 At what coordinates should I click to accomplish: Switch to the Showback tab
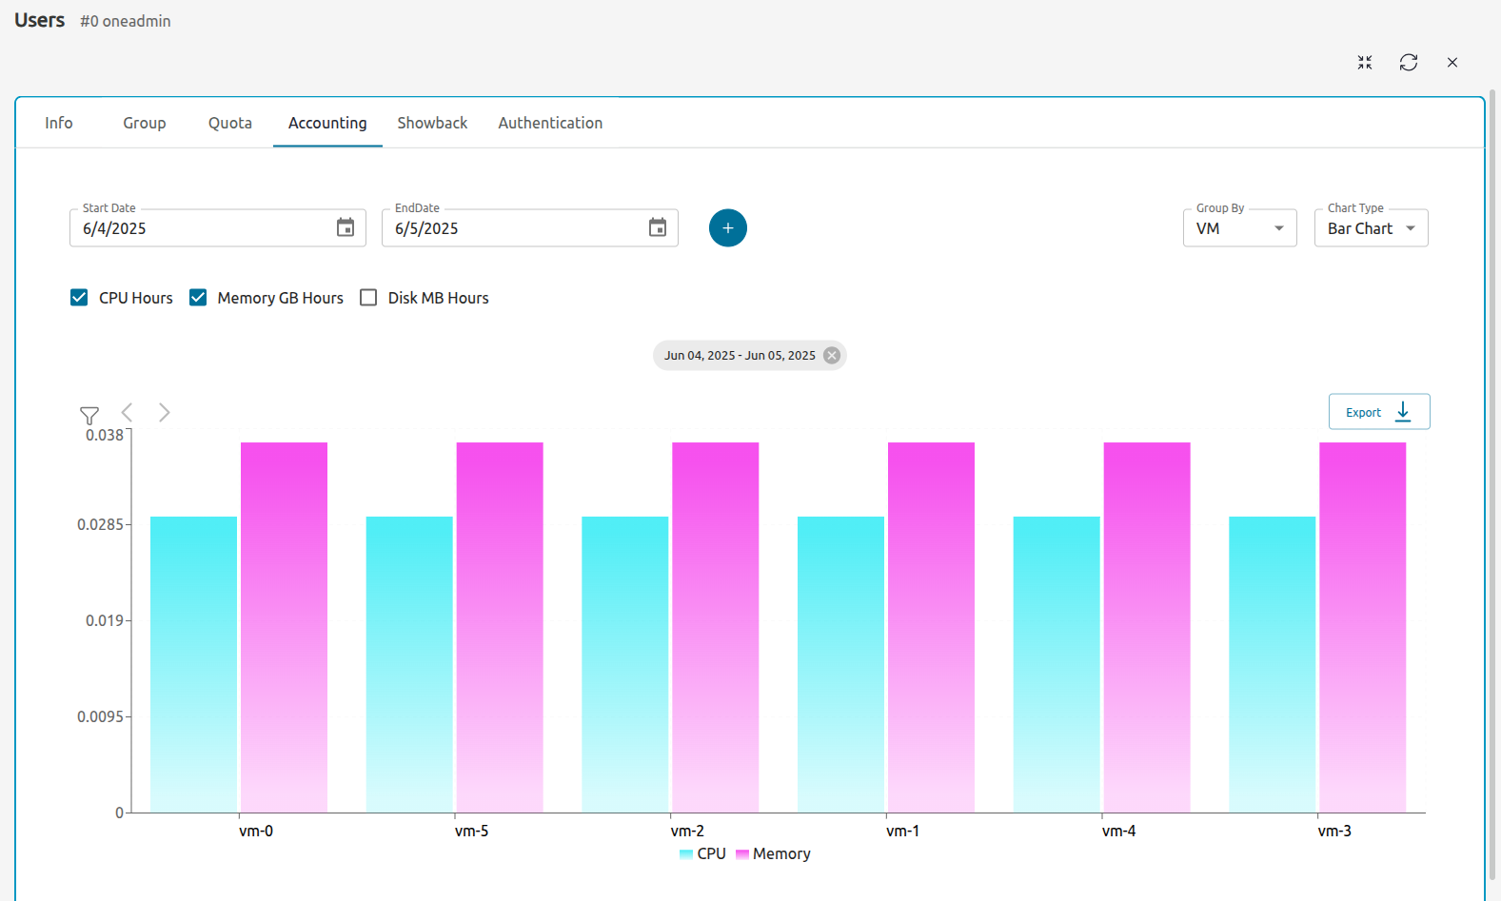(432, 123)
